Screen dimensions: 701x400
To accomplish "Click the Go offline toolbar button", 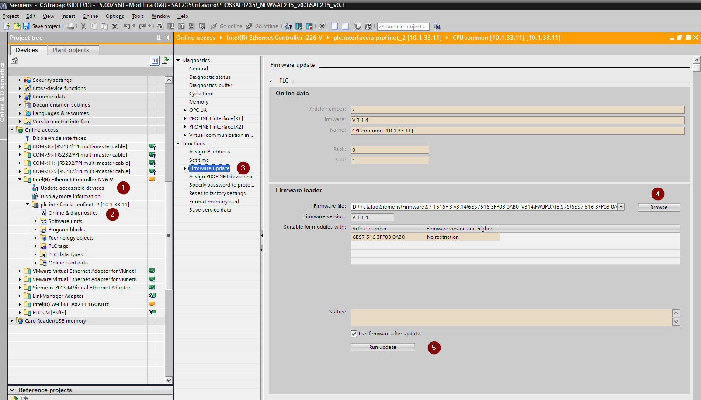I will point(262,26).
